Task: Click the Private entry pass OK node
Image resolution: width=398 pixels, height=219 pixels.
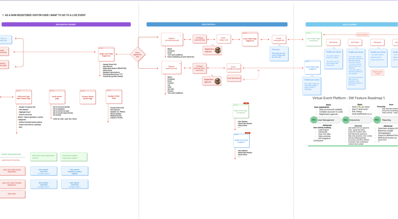Action: (x=279, y=39)
